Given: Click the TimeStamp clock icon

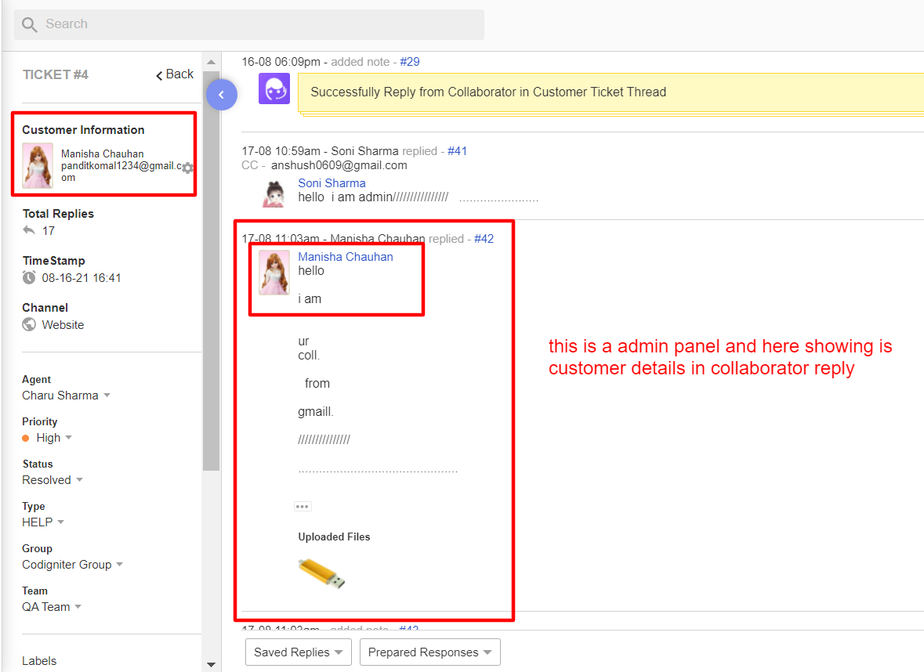Looking at the screenshot, I should 29,277.
